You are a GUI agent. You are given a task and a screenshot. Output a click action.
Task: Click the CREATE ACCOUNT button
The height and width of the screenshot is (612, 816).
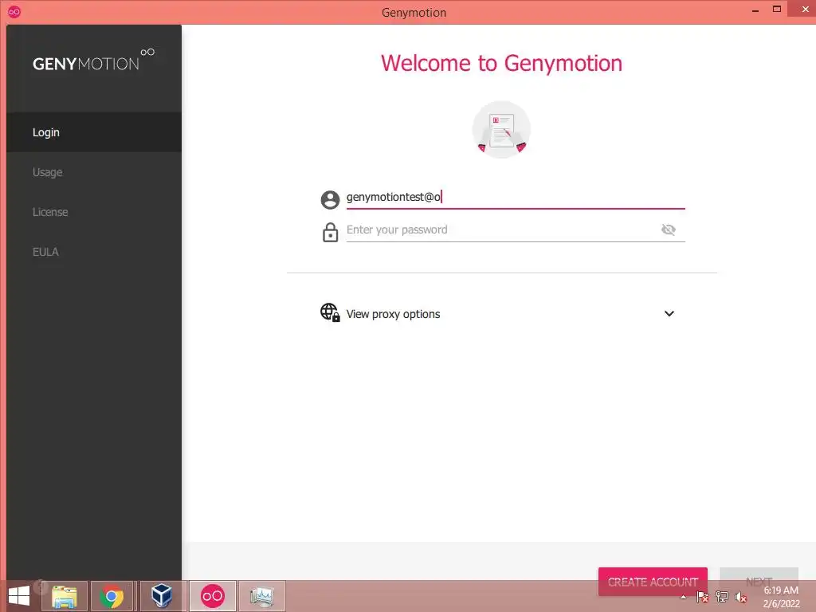(653, 581)
